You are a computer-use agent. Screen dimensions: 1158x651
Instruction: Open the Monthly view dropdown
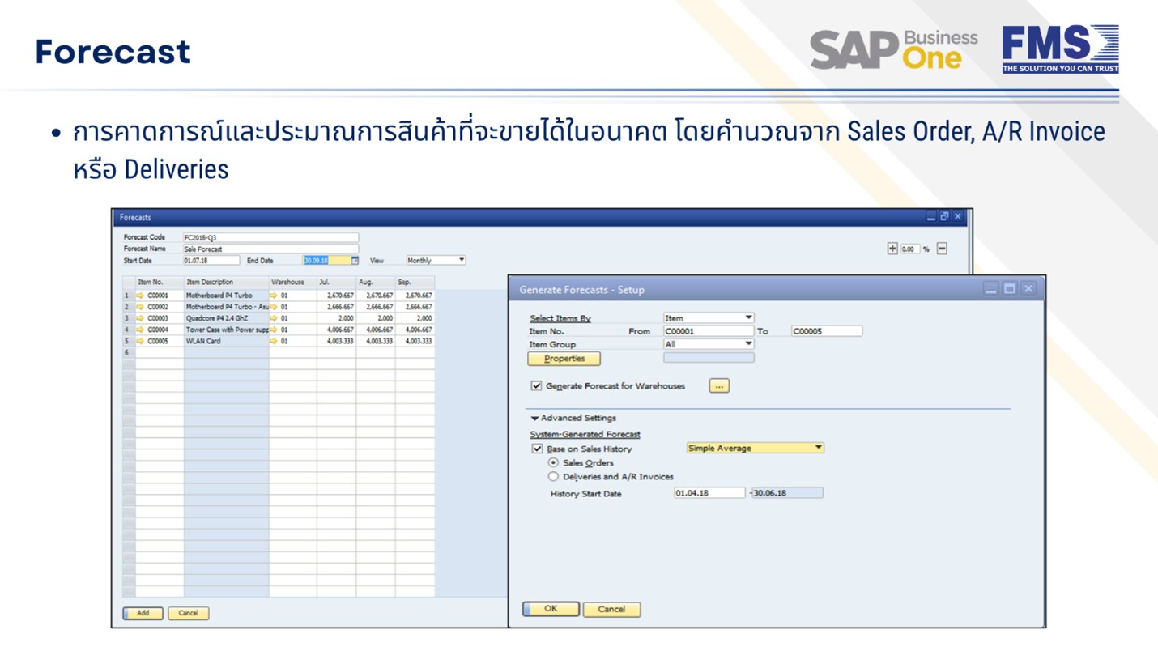click(x=461, y=261)
